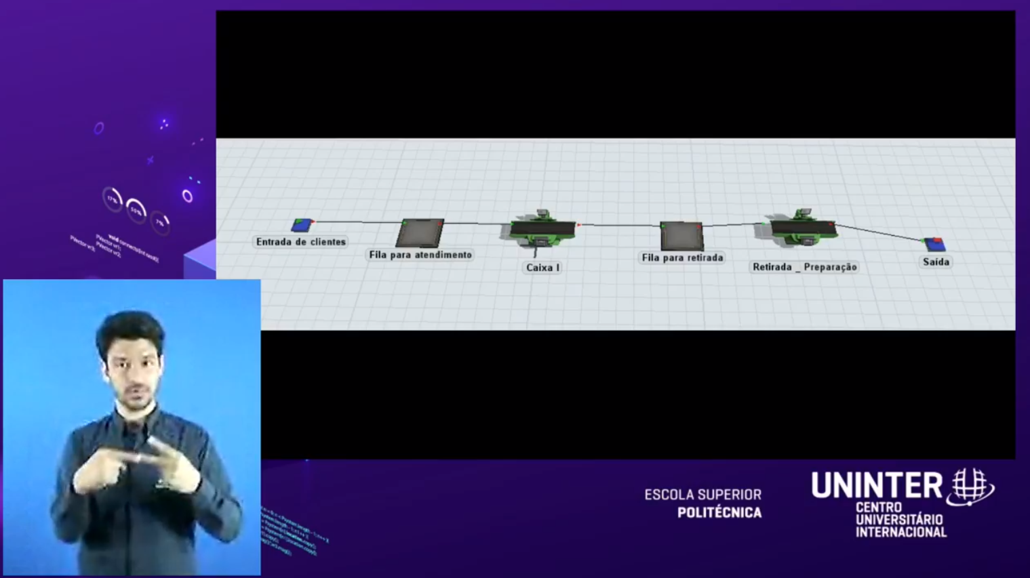Select connector between Fila para atendimento and Caixa I
This screenshot has height=578, width=1030.
coord(477,223)
